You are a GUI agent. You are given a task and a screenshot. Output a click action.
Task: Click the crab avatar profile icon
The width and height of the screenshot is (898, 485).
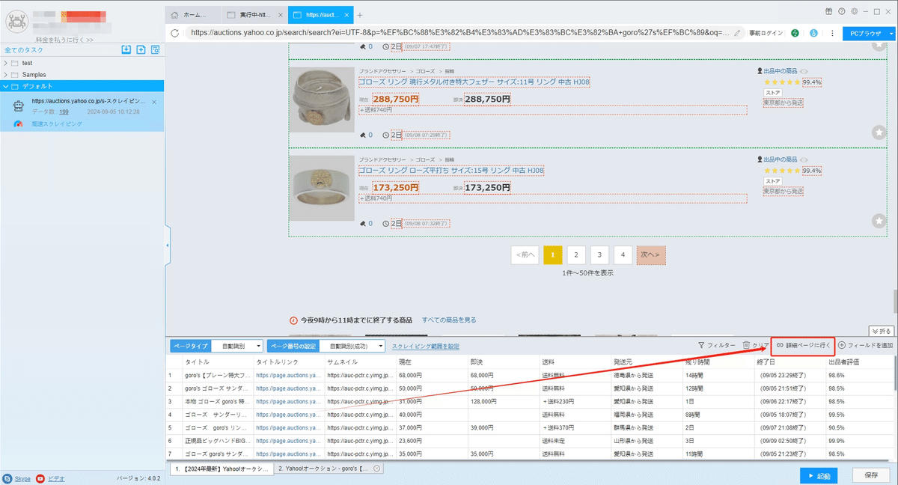tap(16, 22)
